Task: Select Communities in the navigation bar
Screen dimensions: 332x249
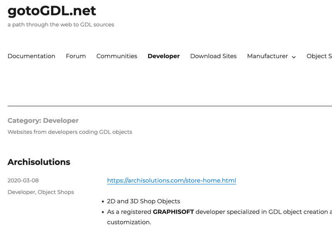Action: [x=117, y=56]
